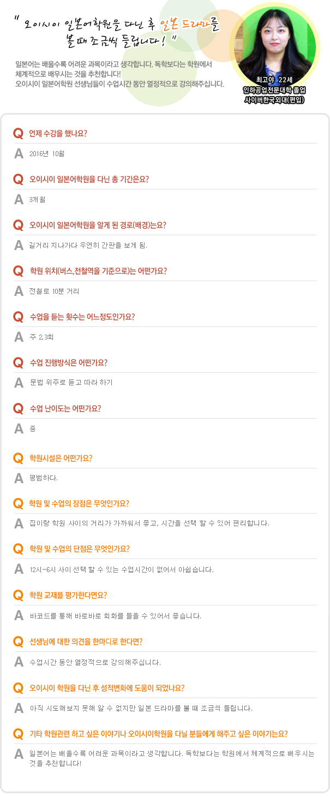Click the Q icon for "학원 교재를 평가한다면?"
Screen dimensions: 330x797
coord(19,596)
